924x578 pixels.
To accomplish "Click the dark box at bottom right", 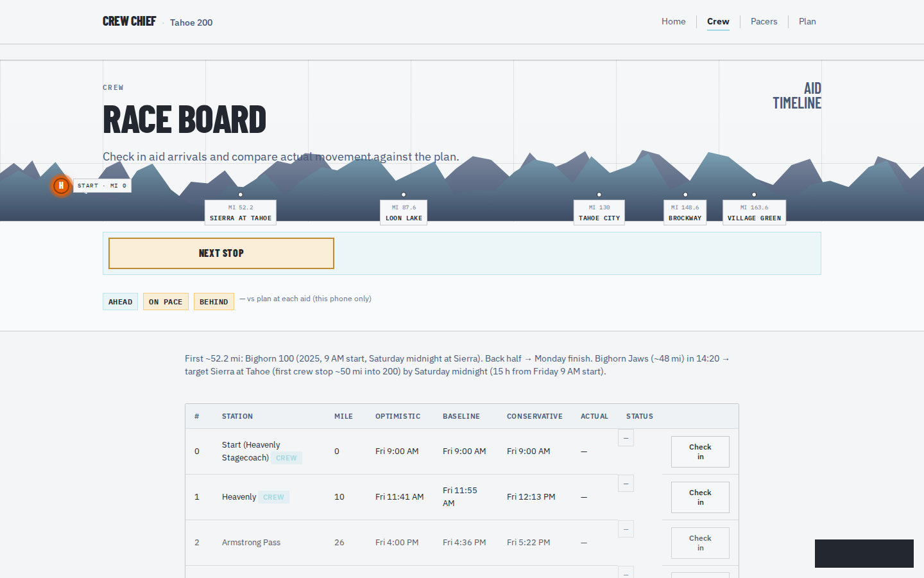I will [x=864, y=554].
